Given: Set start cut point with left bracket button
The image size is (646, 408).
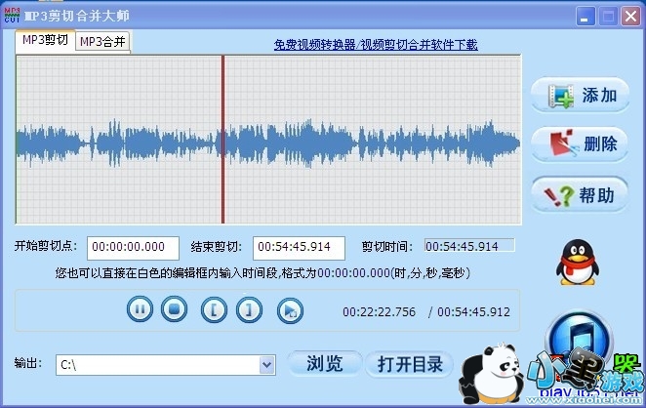Looking at the screenshot, I should (214, 310).
